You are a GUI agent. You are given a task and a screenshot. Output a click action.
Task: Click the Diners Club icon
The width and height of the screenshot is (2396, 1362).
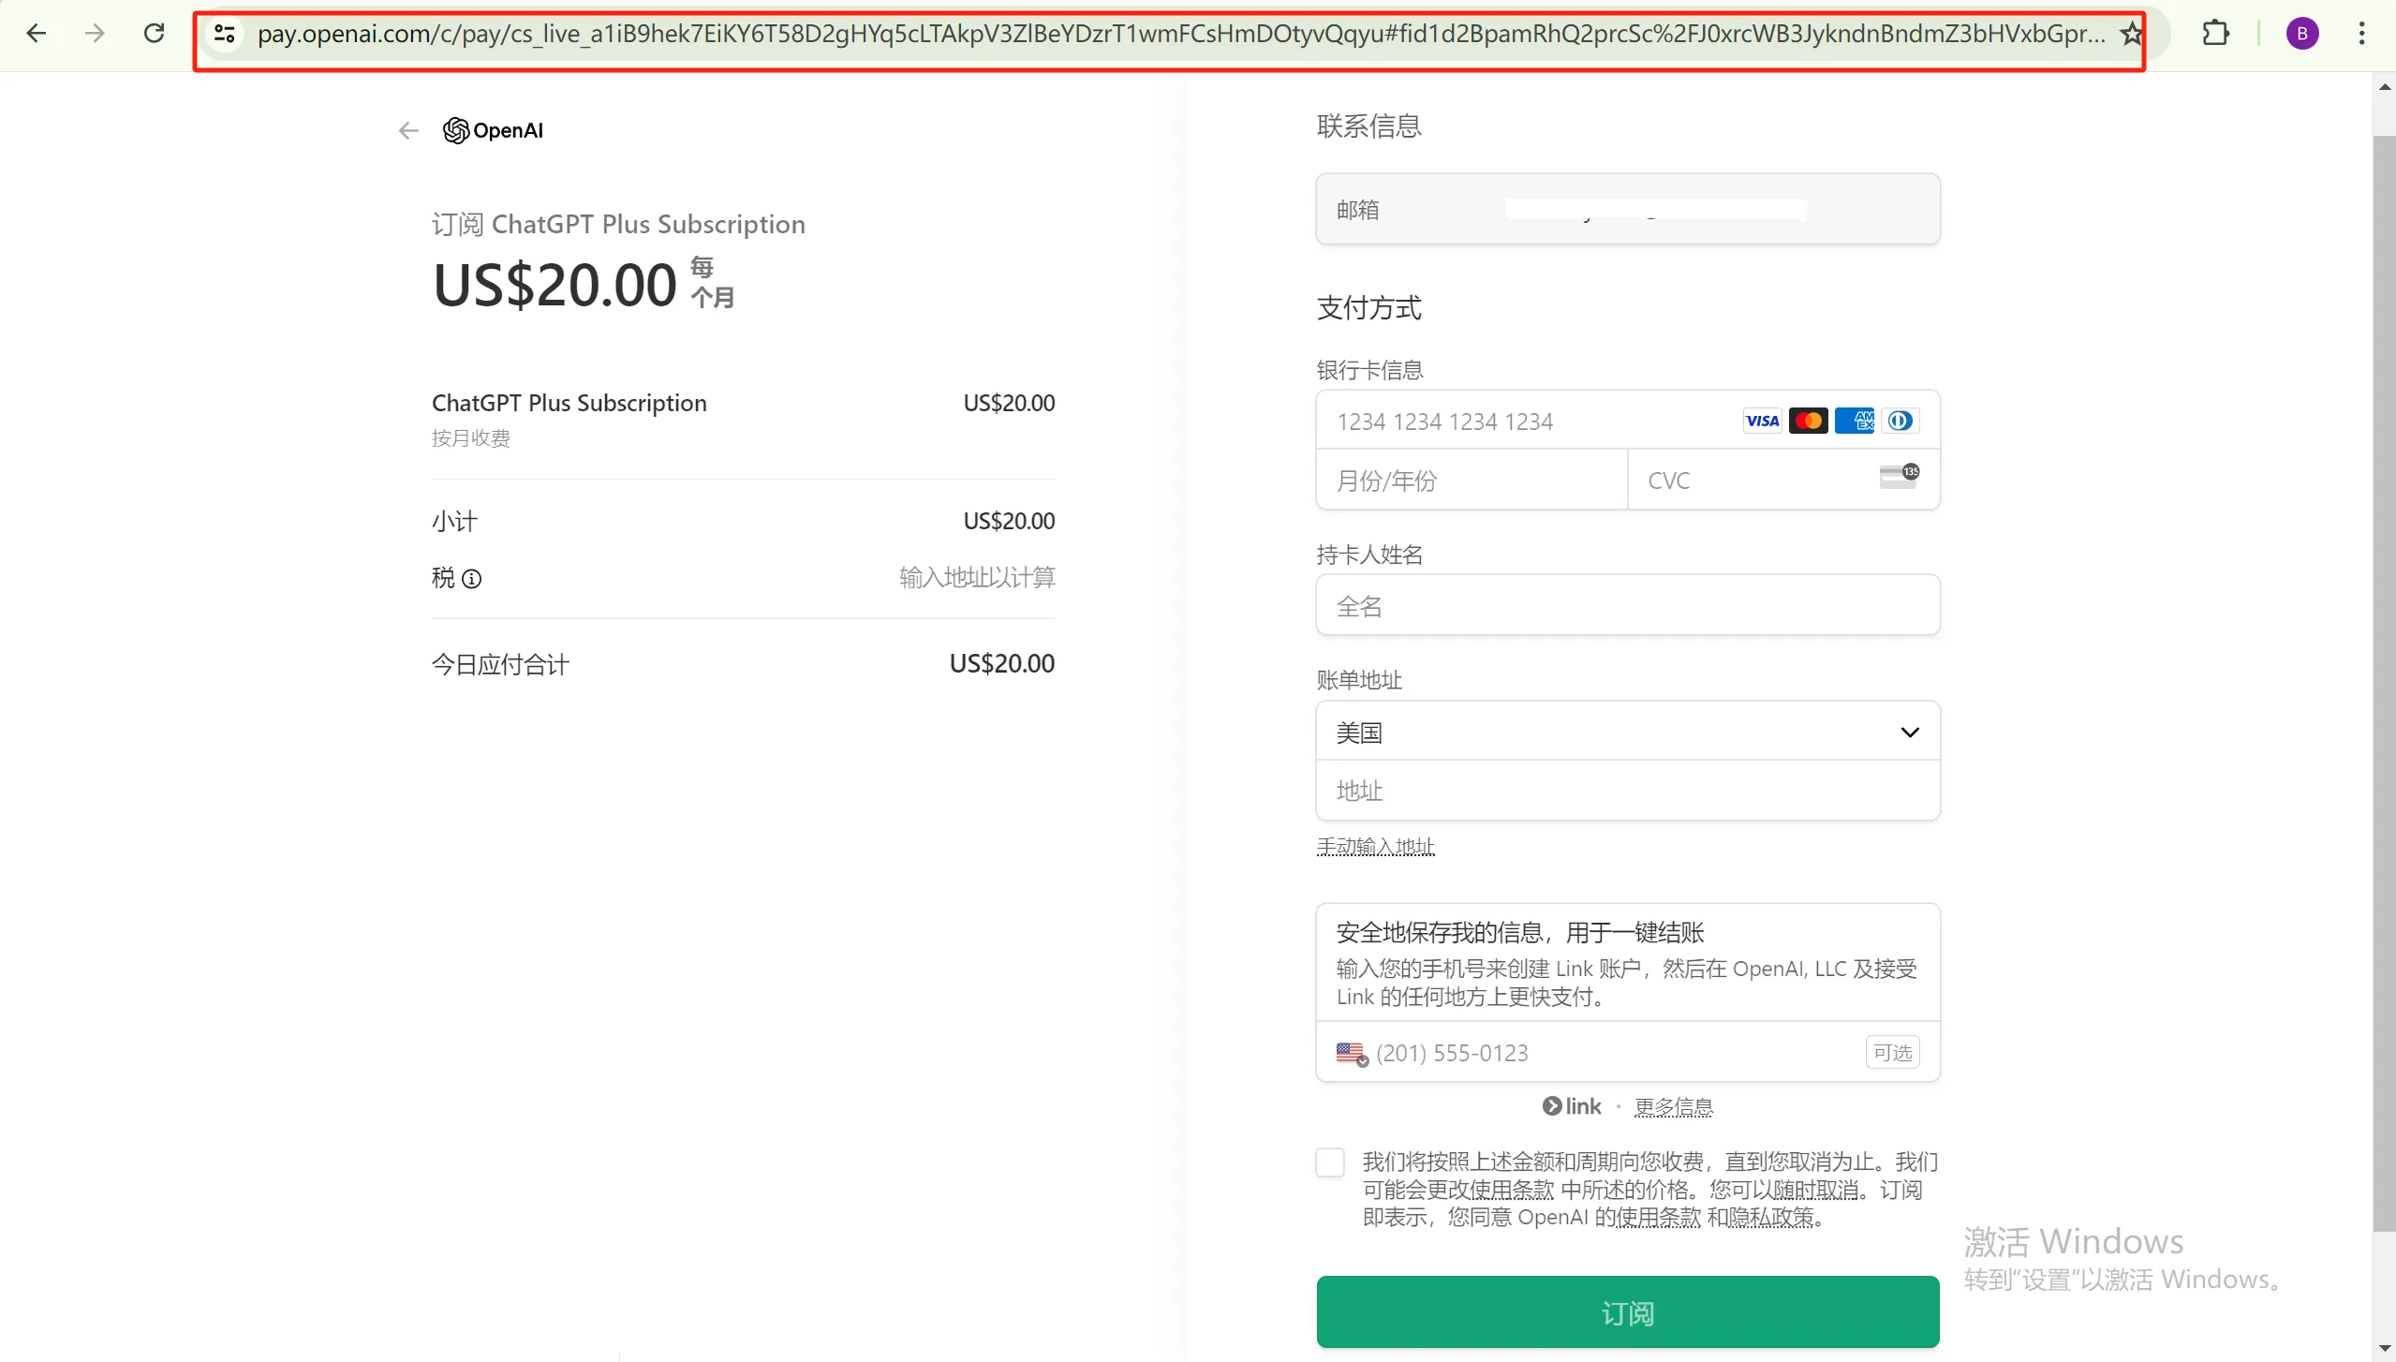pos(1900,421)
